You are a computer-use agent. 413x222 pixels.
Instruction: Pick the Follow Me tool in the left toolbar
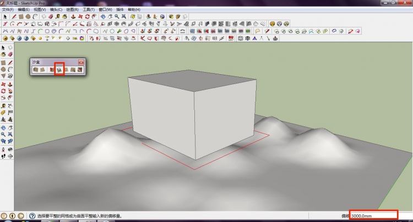click(10, 91)
